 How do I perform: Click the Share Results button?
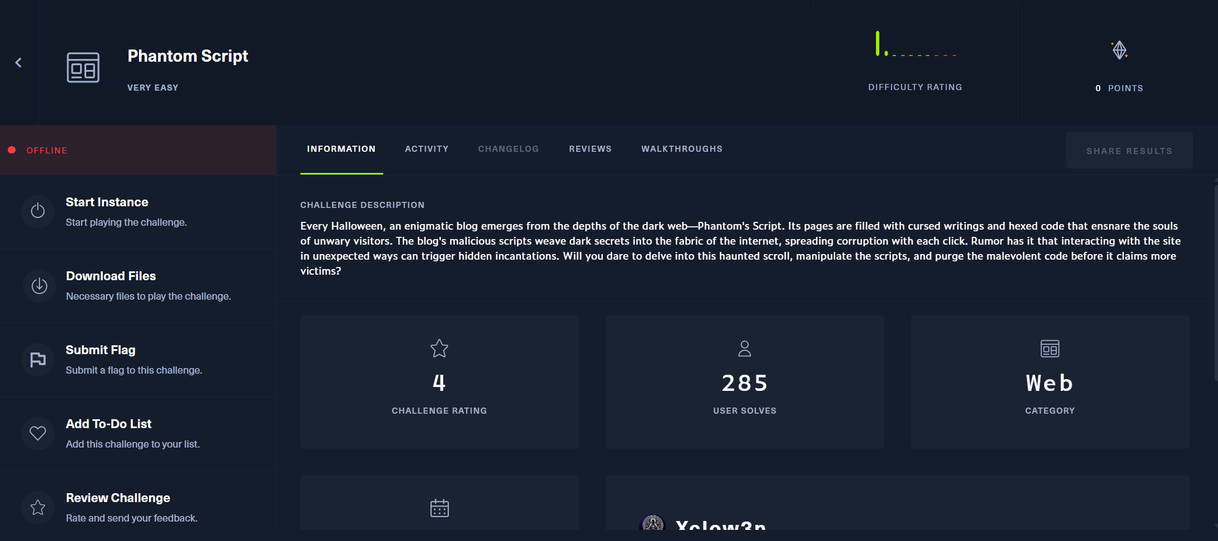point(1130,151)
